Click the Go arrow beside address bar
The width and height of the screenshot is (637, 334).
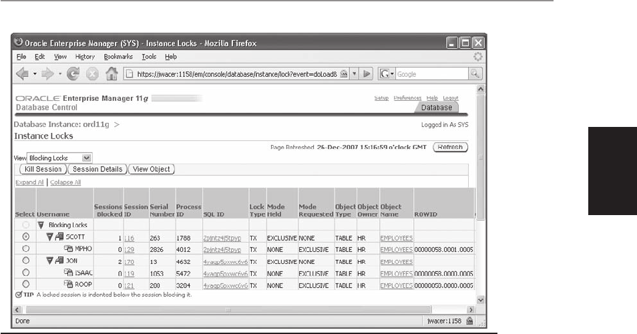pos(367,73)
